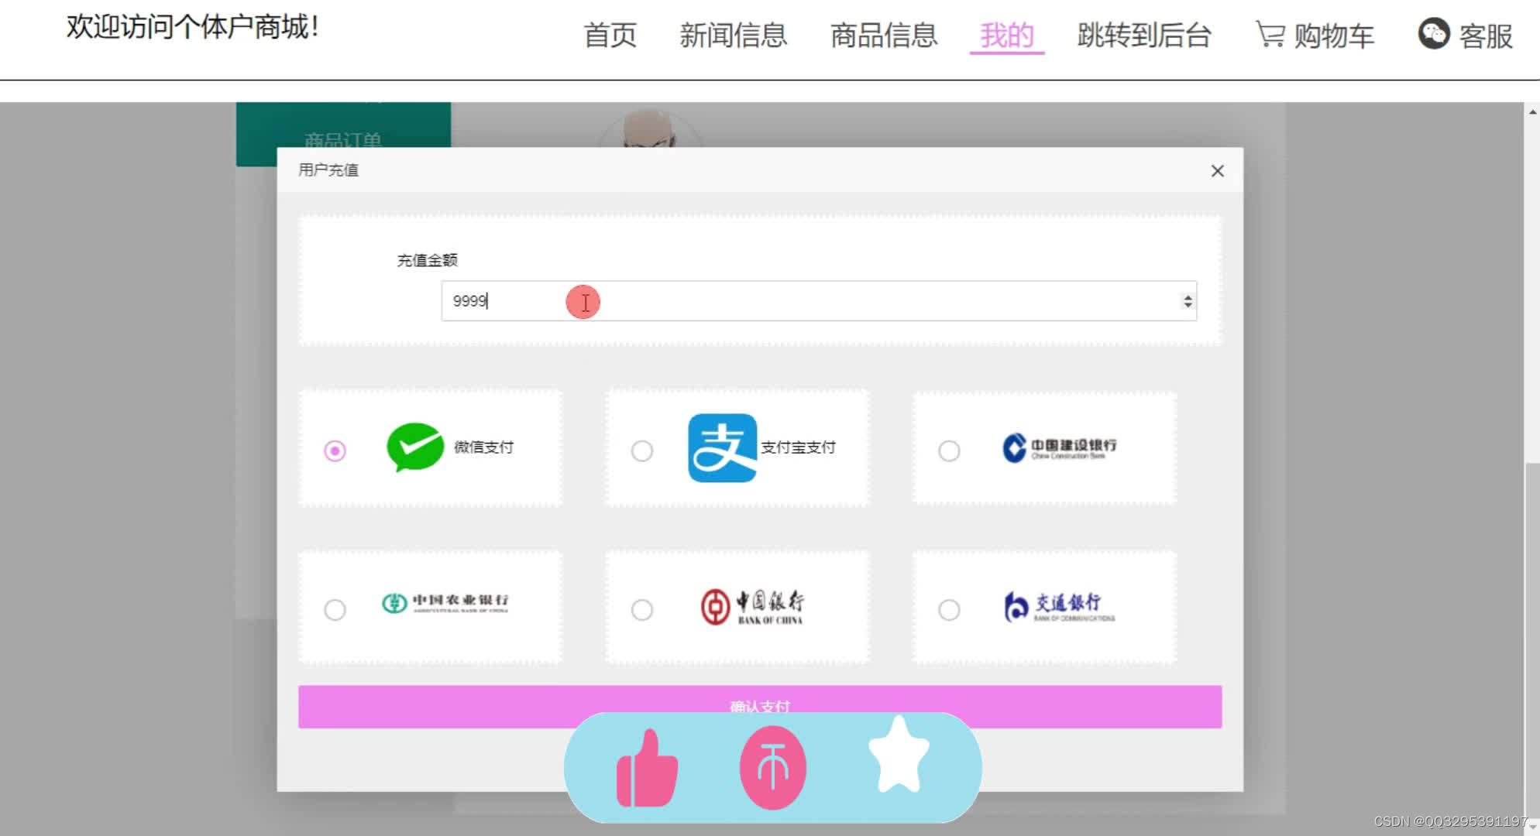
Task: Select the WeChat Pay radio button
Action: pyautogui.click(x=335, y=451)
